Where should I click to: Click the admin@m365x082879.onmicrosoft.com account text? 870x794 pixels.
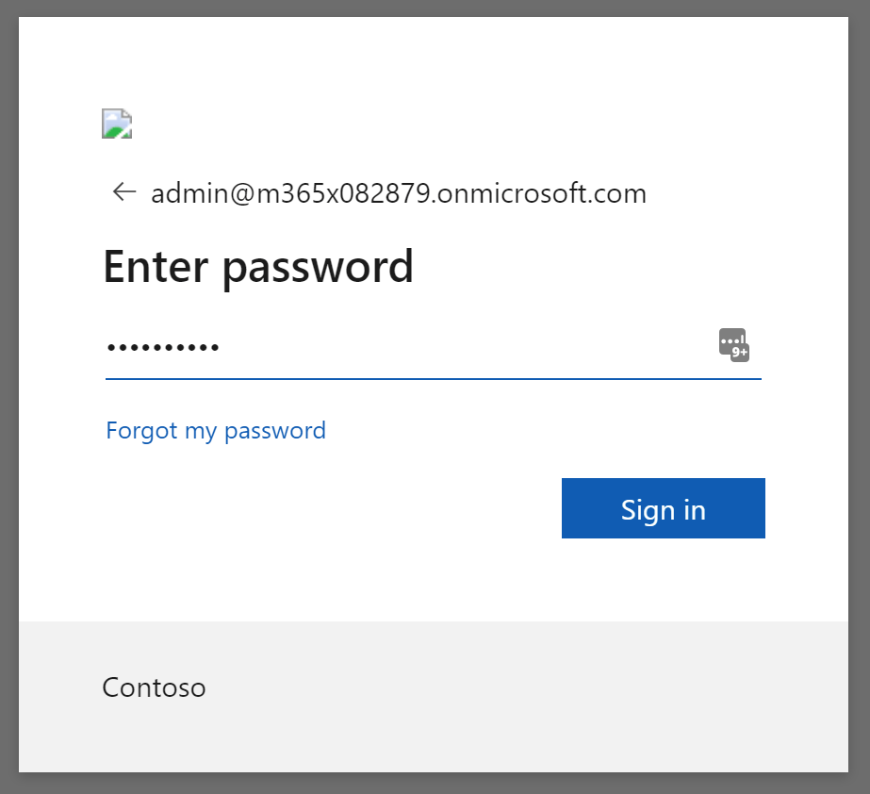[x=399, y=194]
